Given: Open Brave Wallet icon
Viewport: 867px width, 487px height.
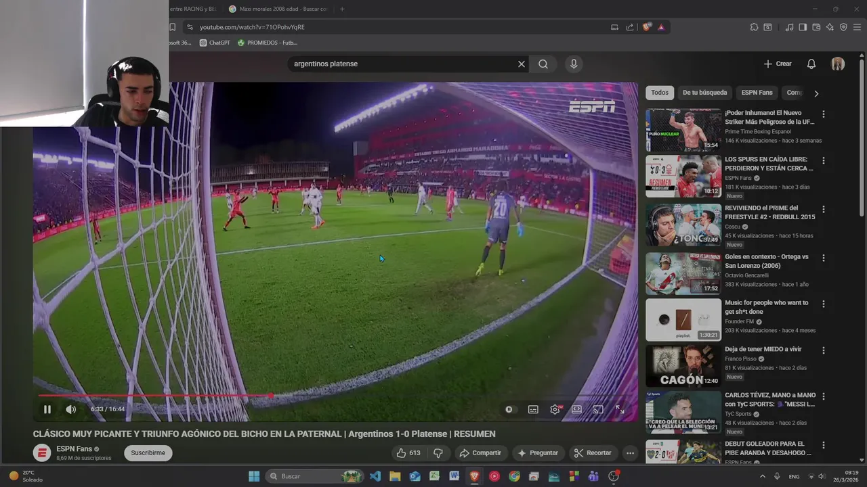Looking at the screenshot, I should pyautogui.click(x=816, y=27).
